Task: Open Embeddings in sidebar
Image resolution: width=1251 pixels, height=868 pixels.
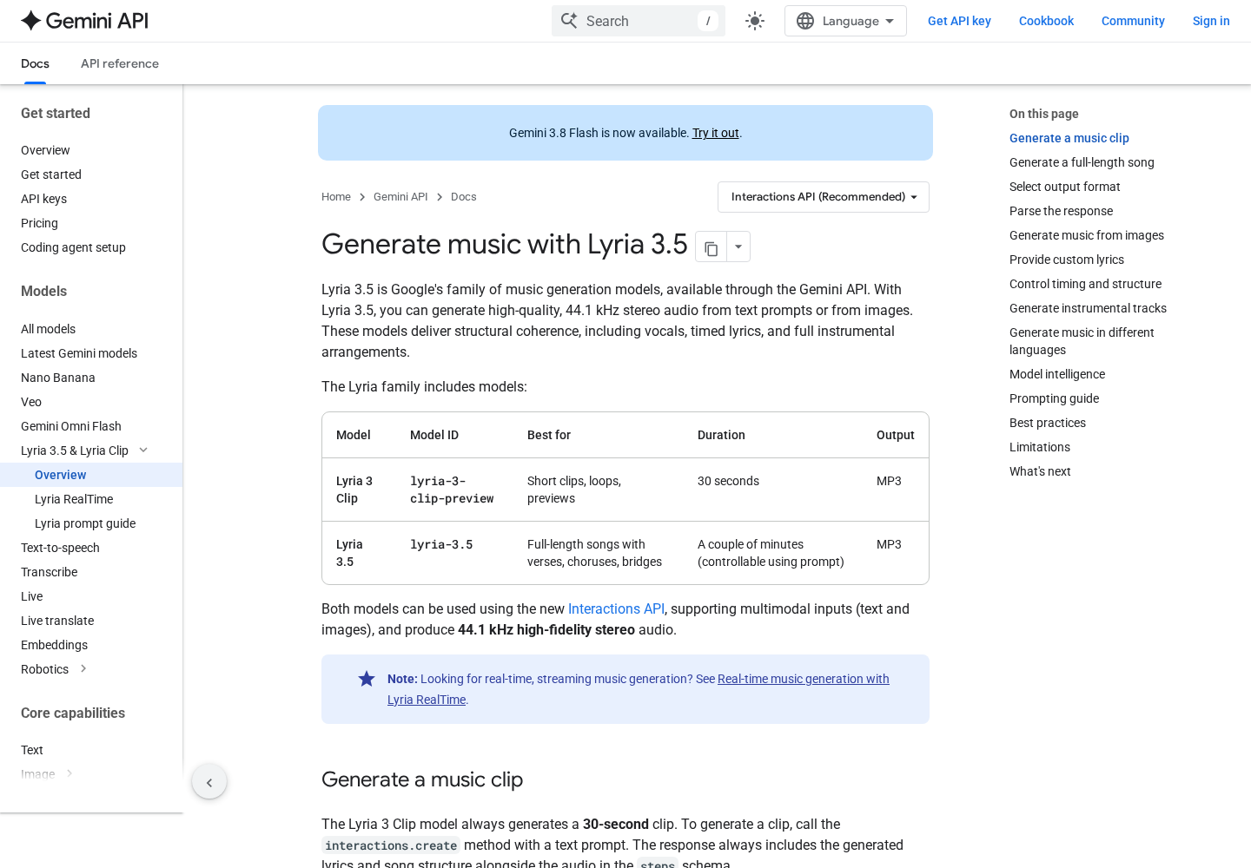Action: coord(54,645)
